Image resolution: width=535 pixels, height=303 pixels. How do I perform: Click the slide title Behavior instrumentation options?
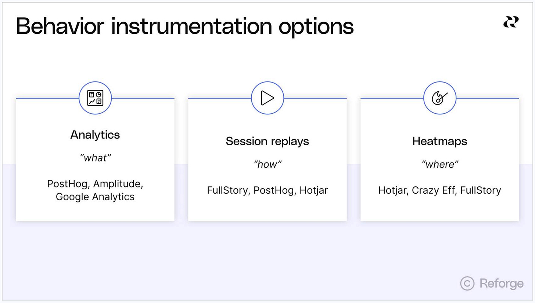click(x=184, y=26)
